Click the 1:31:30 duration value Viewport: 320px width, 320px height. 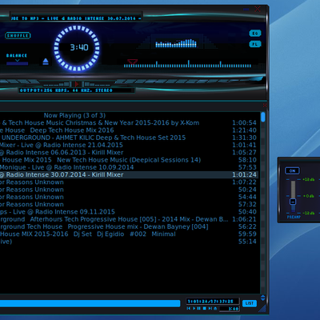pos(244,138)
